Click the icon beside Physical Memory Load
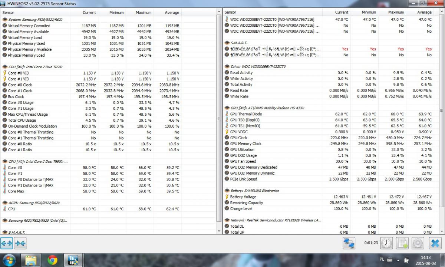 point(4,55)
